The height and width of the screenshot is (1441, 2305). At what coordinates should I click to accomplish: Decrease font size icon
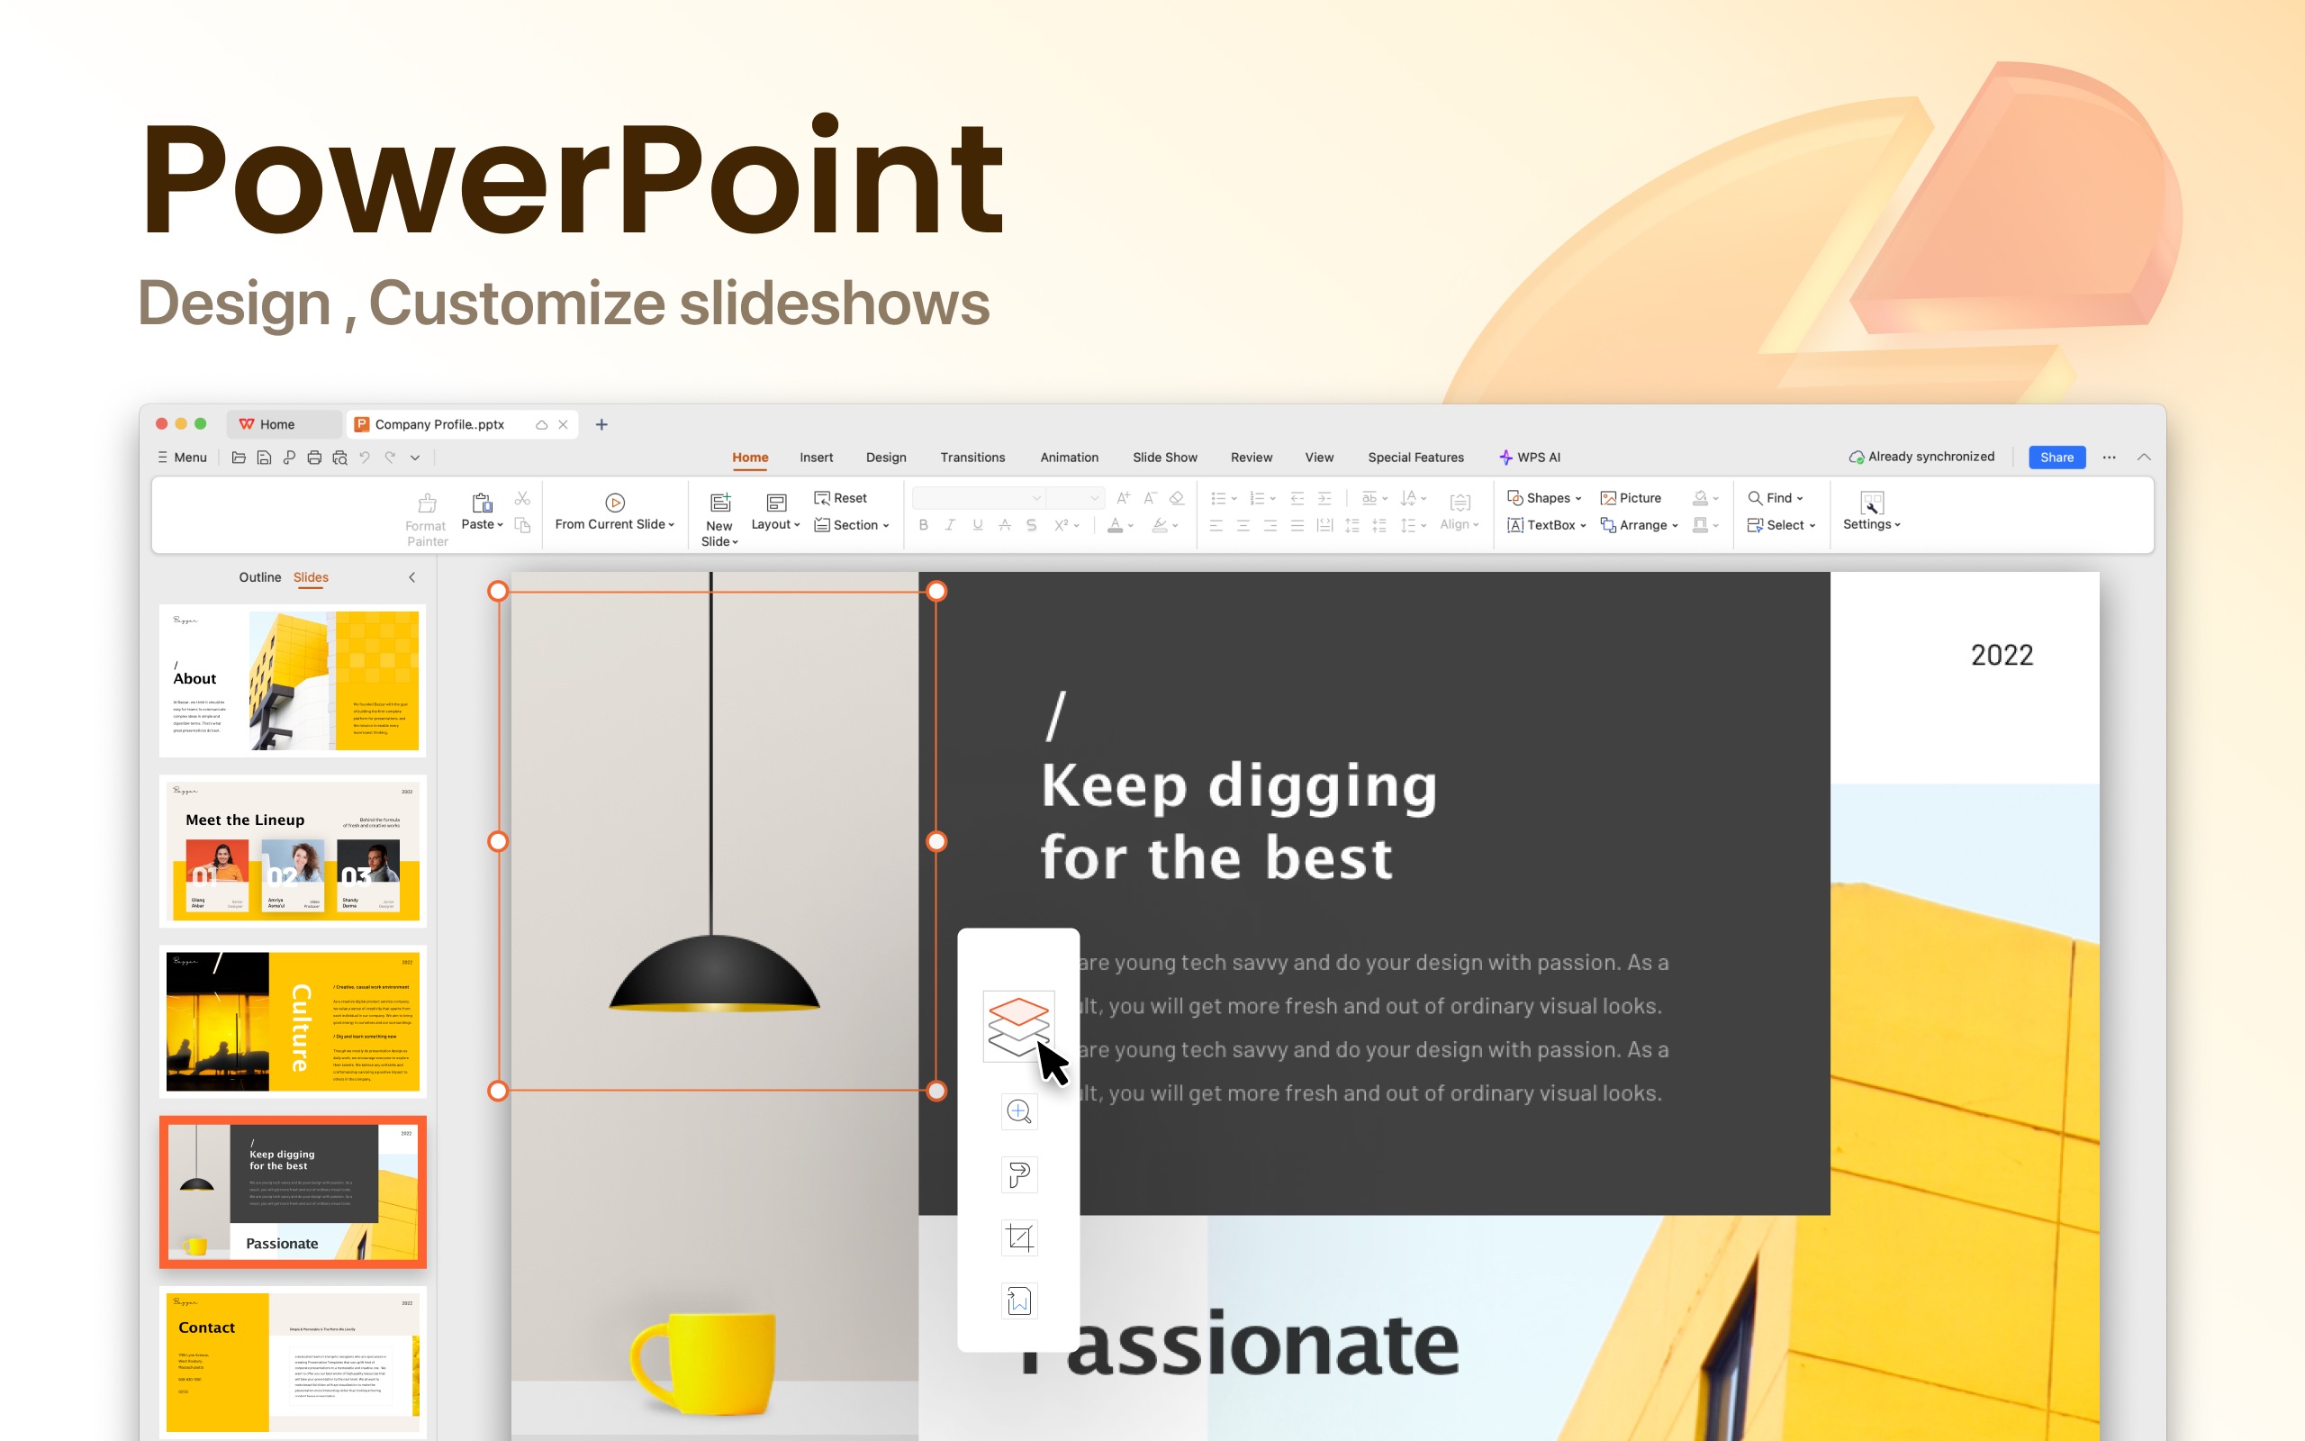point(1150,498)
